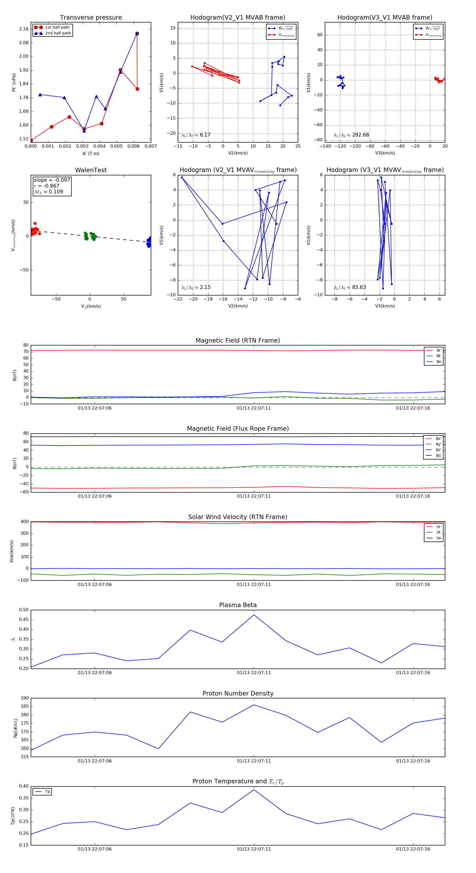Click the 'Tp(10^6K)' y-axis label
Image resolution: width=476 pixels, height=873 pixels.
[13, 816]
